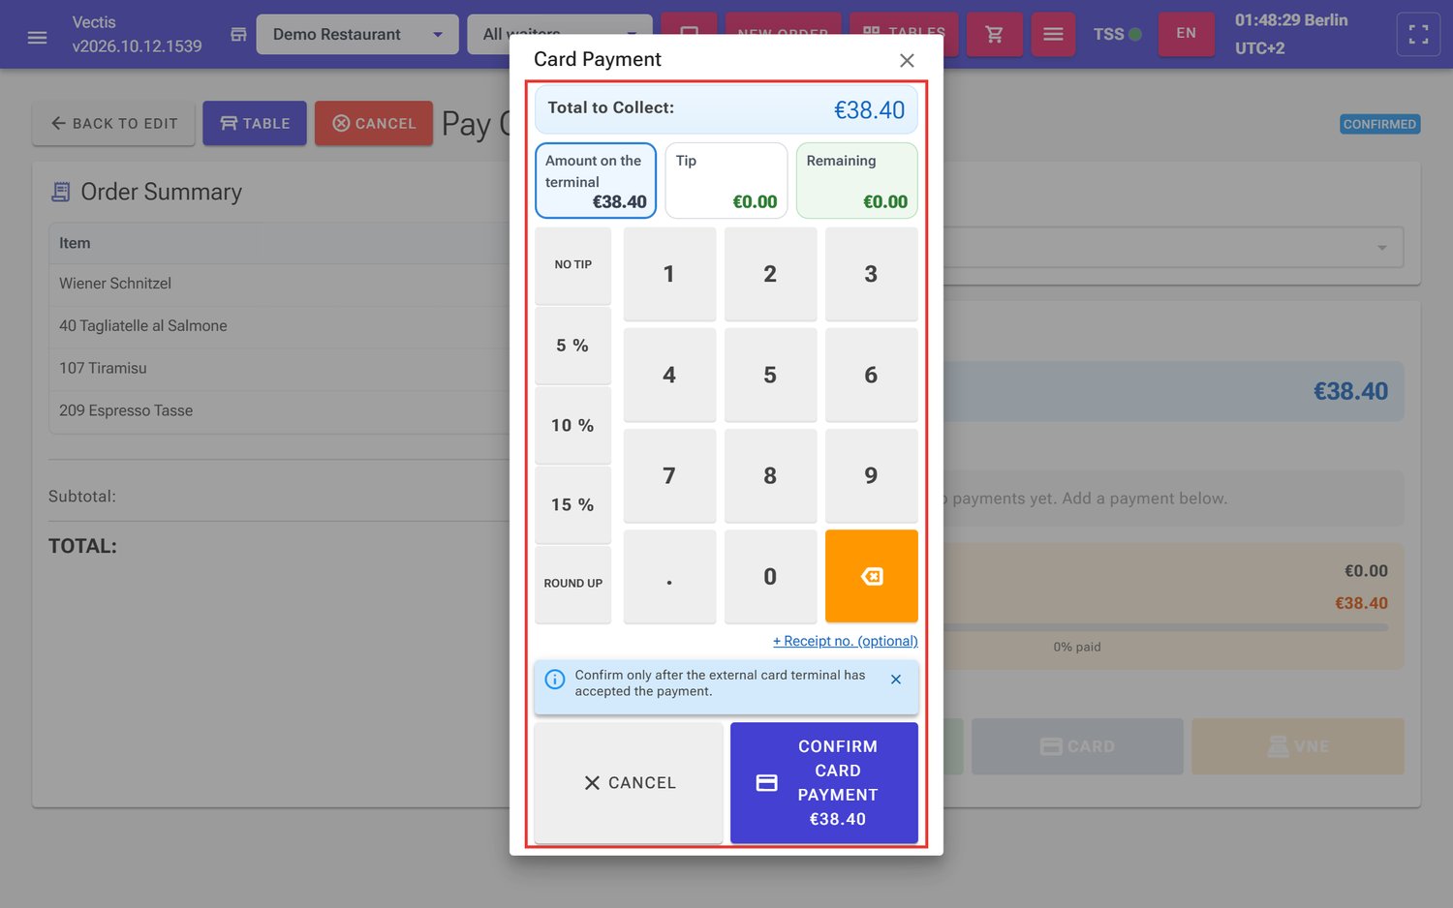
Task: Close the Card Payment dialog
Action: [907, 60]
